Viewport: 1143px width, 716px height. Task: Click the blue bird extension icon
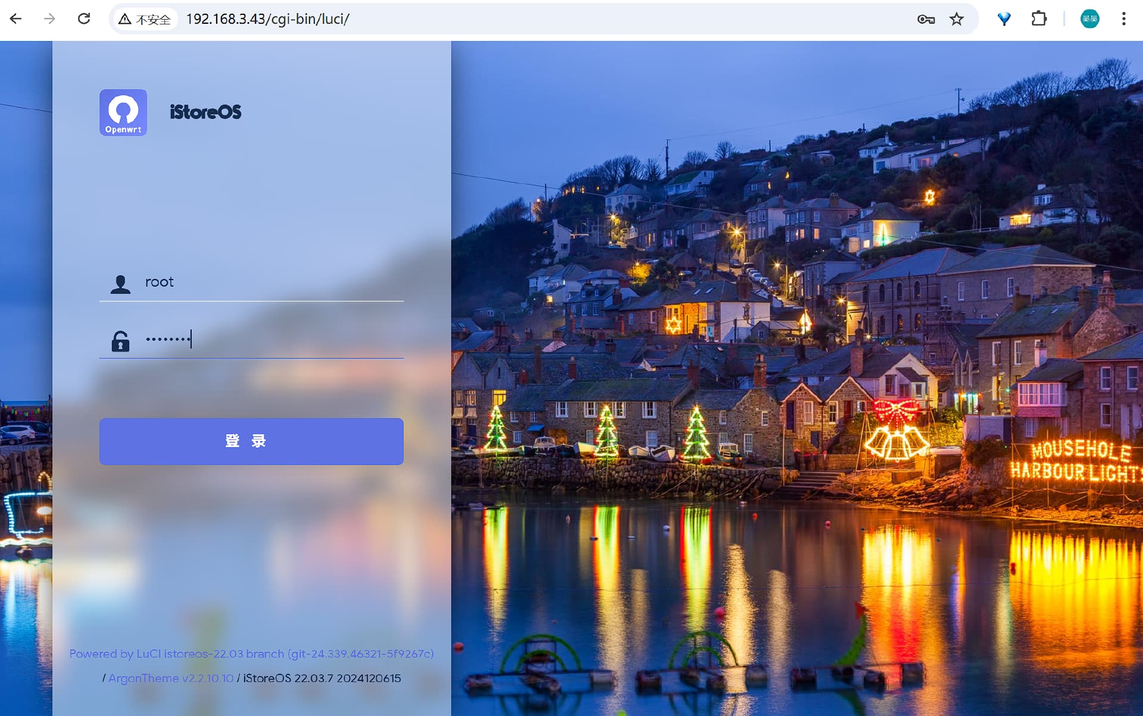pos(1004,19)
